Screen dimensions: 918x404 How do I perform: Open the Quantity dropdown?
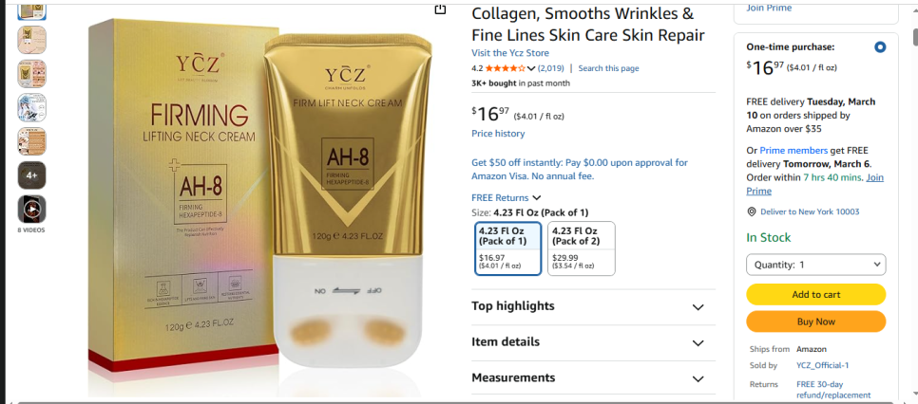(x=815, y=265)
